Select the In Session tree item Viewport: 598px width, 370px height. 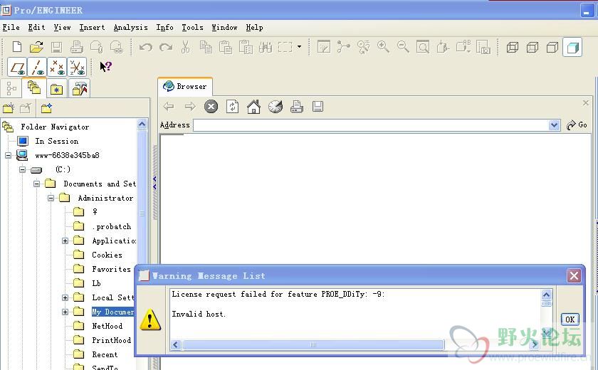[x=56, y=141]
